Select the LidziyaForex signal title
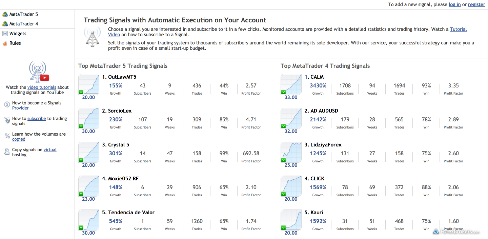 tap(326, 145)
